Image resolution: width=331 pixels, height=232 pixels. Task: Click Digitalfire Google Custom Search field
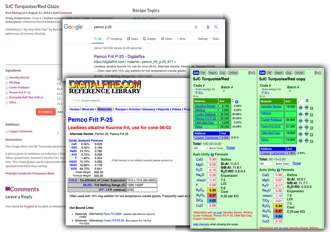pyautogui.click(x=130, y=100)
